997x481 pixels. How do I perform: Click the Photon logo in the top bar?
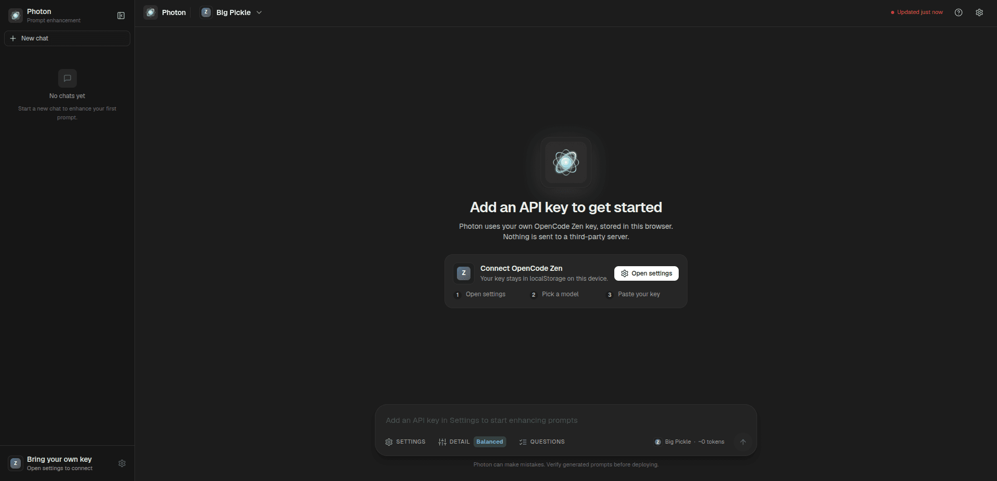[151, 12]
